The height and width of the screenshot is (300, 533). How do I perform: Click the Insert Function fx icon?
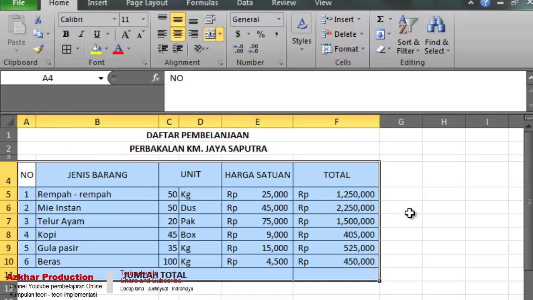pos(156,78)
